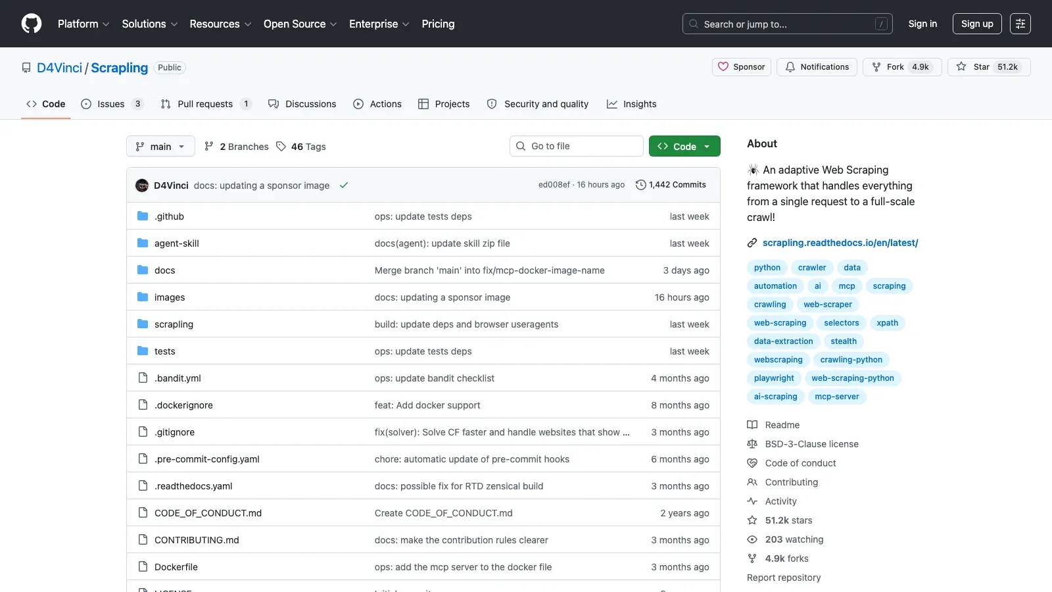Switch to the Pull requests tab
Screen dimensions: 1052x592
[x=206, y=104]
